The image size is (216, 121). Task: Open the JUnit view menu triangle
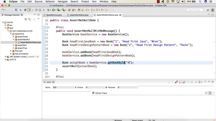[x=205, y=82]
